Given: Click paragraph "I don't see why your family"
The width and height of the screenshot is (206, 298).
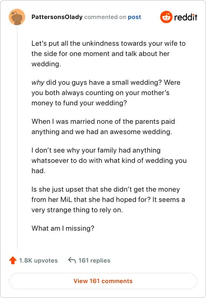Looking at the screenshot, I should [109, 160].
